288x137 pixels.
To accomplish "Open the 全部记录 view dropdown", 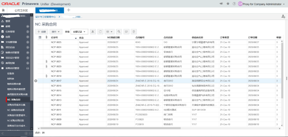I will coord(79,32).
